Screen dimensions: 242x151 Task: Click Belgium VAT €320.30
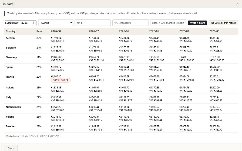(x=58, y=51)
